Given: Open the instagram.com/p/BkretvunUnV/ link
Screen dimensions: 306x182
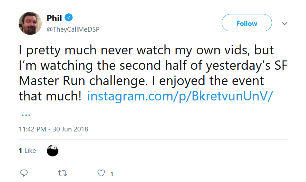Looking at the screenshot, I should click(x=180, y=96).
